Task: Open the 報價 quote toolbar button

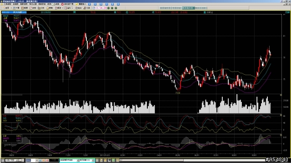Action: tap(25, 8)
